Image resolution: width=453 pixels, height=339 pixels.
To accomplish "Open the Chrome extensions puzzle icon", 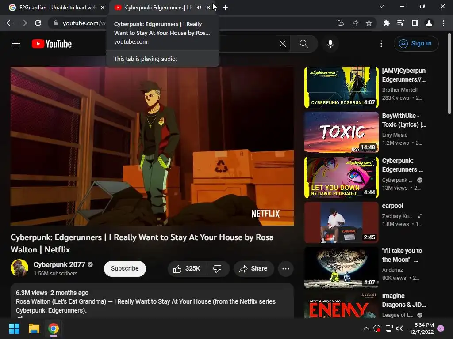I will pos(387,23).
